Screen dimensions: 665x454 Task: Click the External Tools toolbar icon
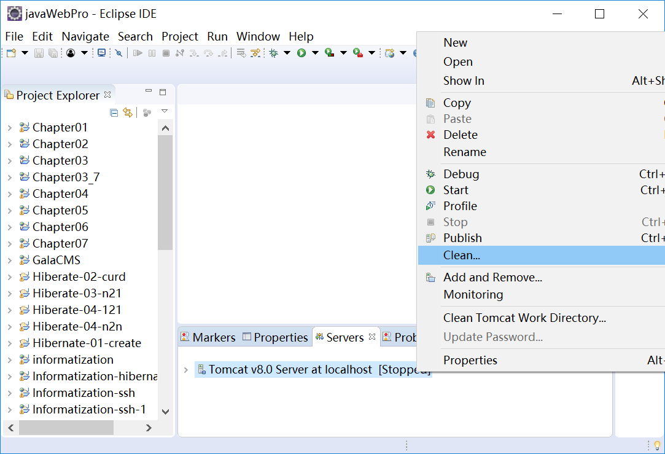[x=358, y=53]
